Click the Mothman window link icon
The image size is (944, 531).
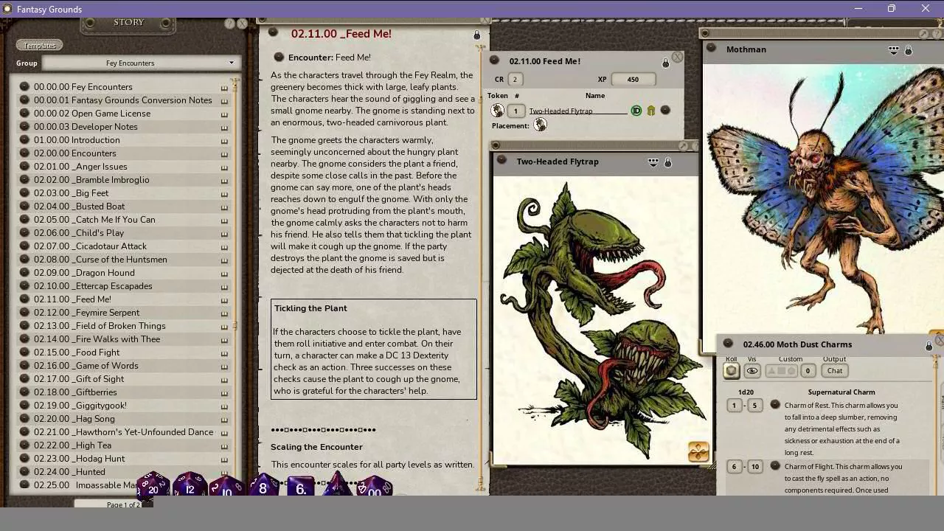pos(711,48)
